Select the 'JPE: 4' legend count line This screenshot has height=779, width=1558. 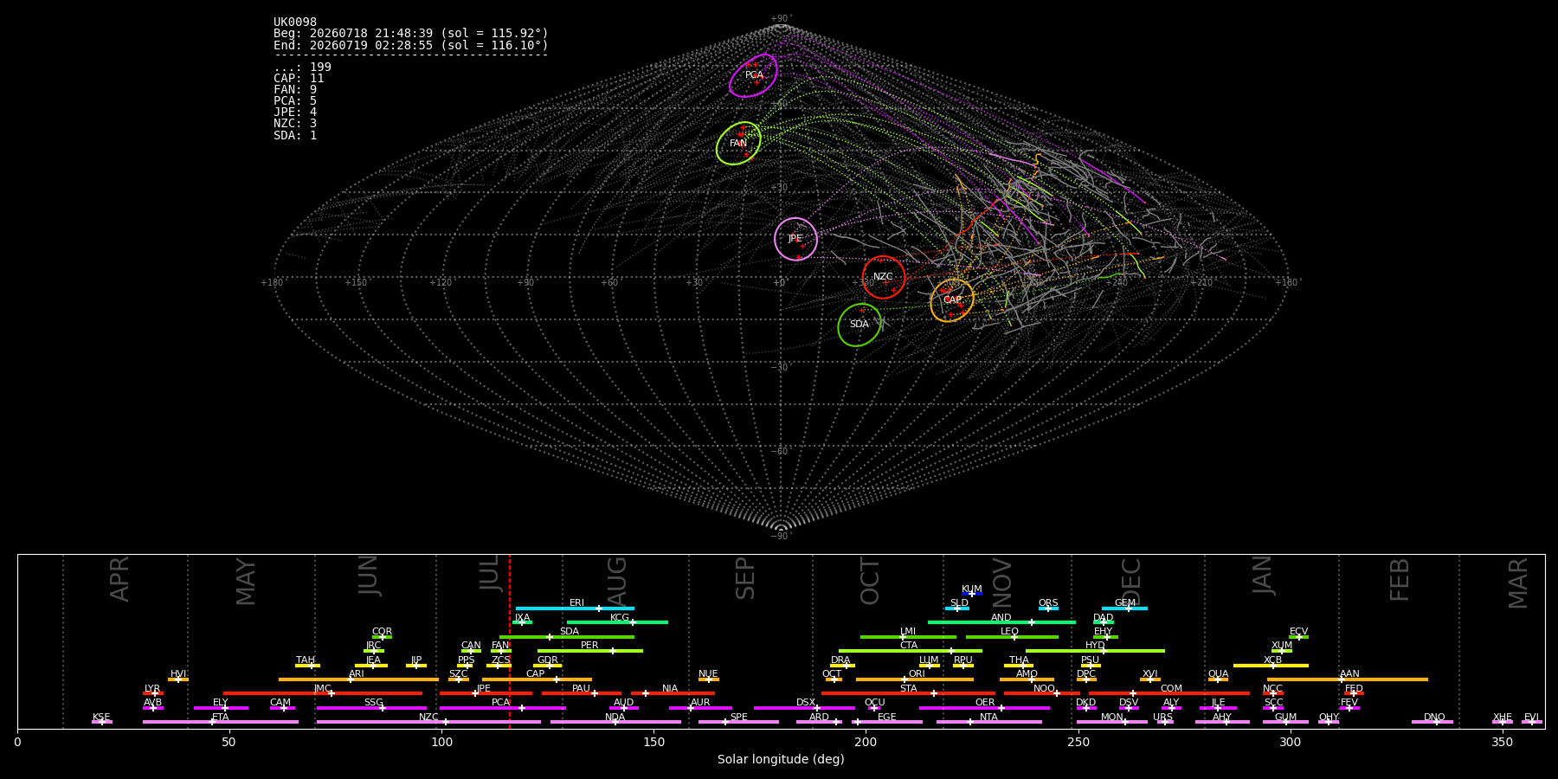pos(295,112)
